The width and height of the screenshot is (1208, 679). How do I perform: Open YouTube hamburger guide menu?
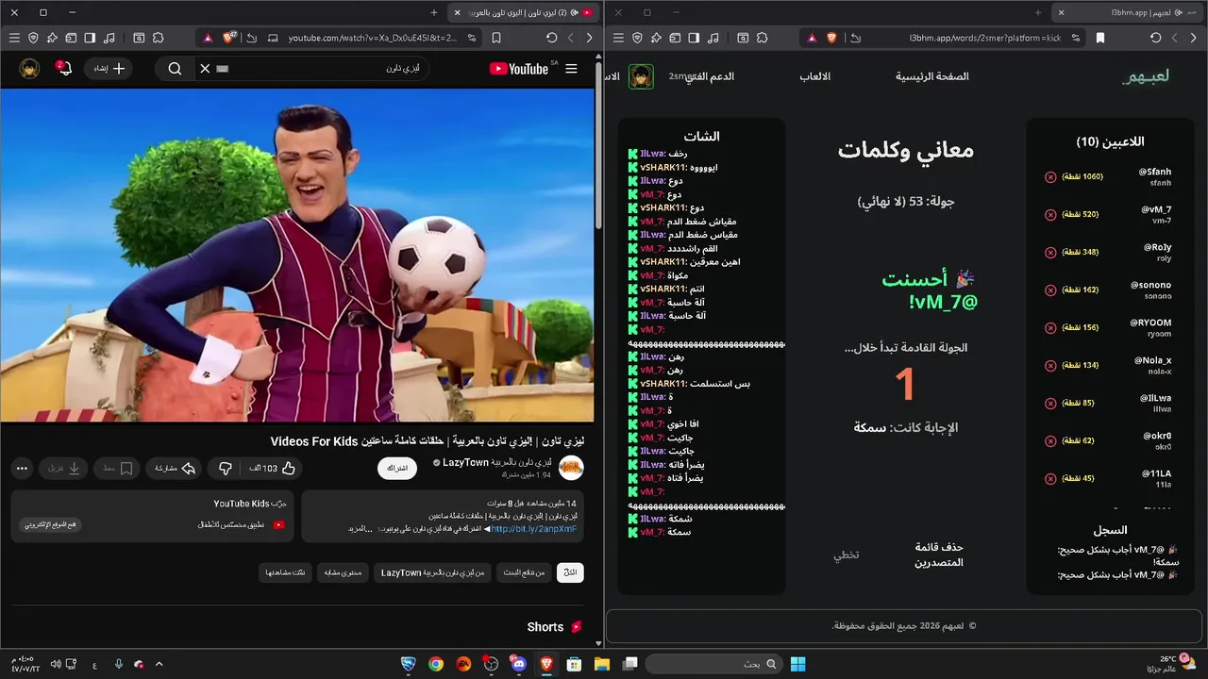click(x=571, y=69)
